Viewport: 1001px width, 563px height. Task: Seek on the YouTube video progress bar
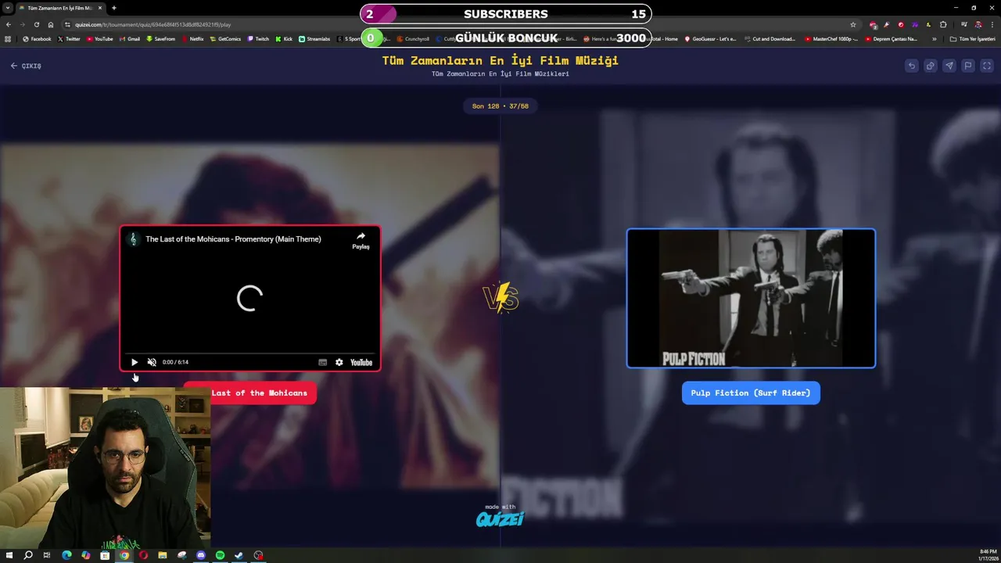pyautogui.click(x=250, y=353)
